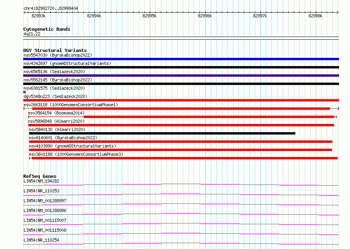Screen dimensions: 350x249
Task: Open the nsv5896848 (Almarri2020) label
Action: pos(56,121)
